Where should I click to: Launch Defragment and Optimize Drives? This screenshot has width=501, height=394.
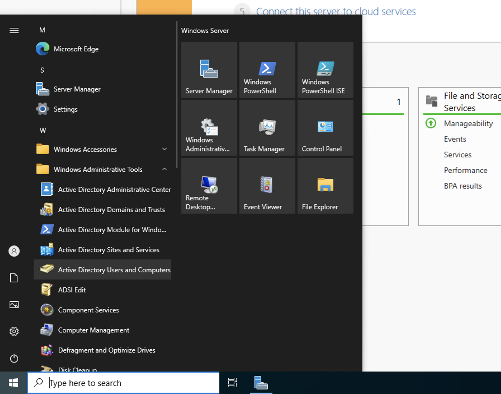102,350
